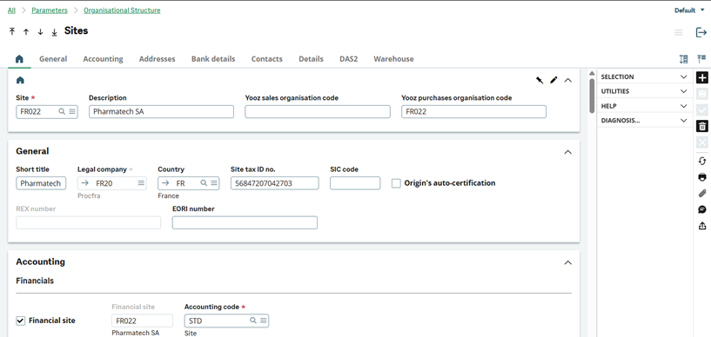The height and width of the screenshot is (337, 711).
Task: Click the pin icon in header section
Action: pos(540,80)
